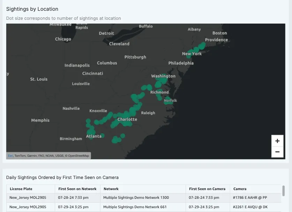Click the Atlanta label on map
The height and width of the screenshot is (212, 292).
pos(94,136)
